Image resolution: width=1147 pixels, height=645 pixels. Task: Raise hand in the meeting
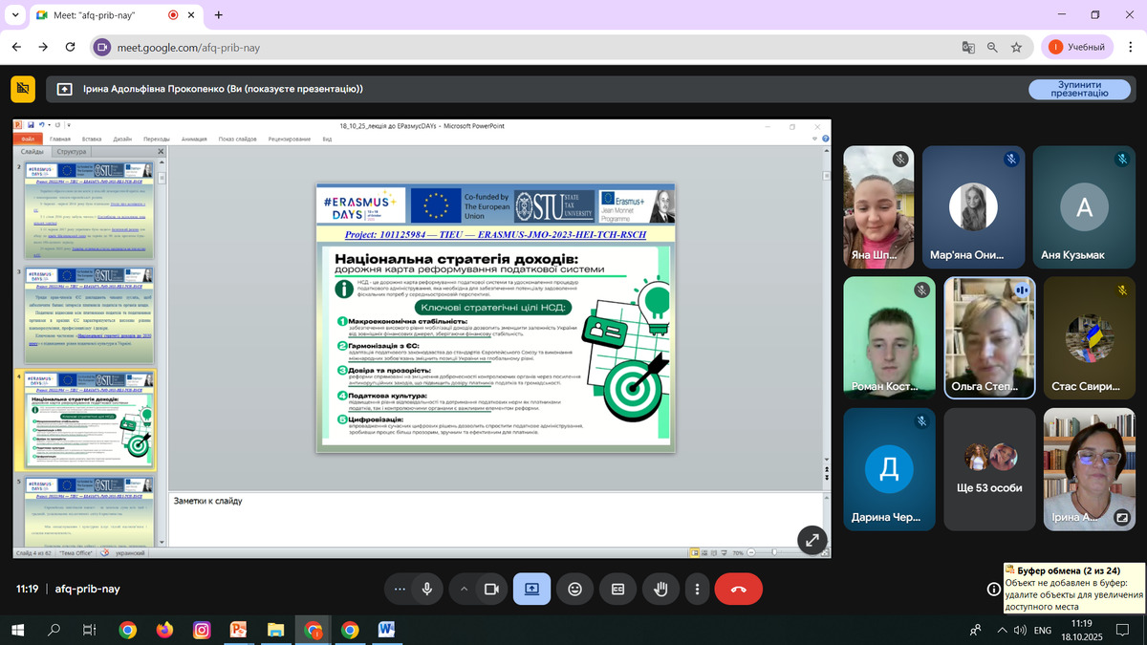coord(660,590)
